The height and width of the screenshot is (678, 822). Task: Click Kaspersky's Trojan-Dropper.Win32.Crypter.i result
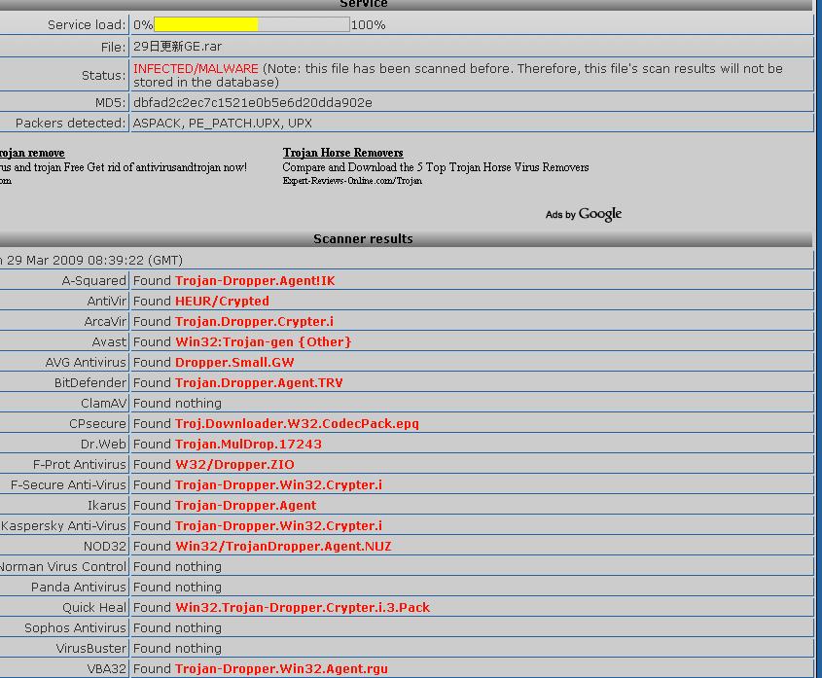pos(278,526)
